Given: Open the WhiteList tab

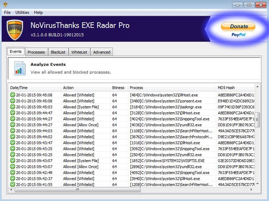Looking at the screenshot, I should click(x=79, y=52).
